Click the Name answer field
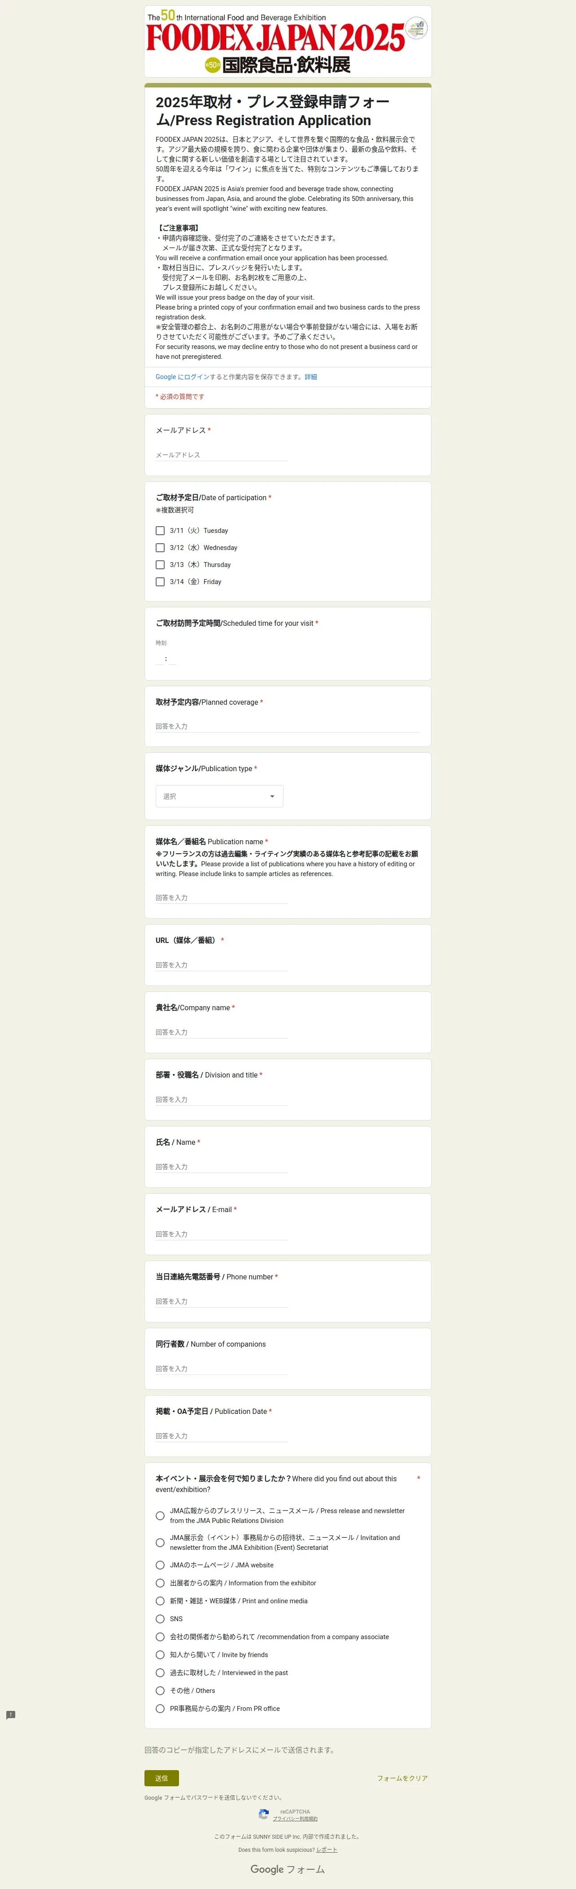This screenshot has width=576, height=1889. pos(222,1167)
